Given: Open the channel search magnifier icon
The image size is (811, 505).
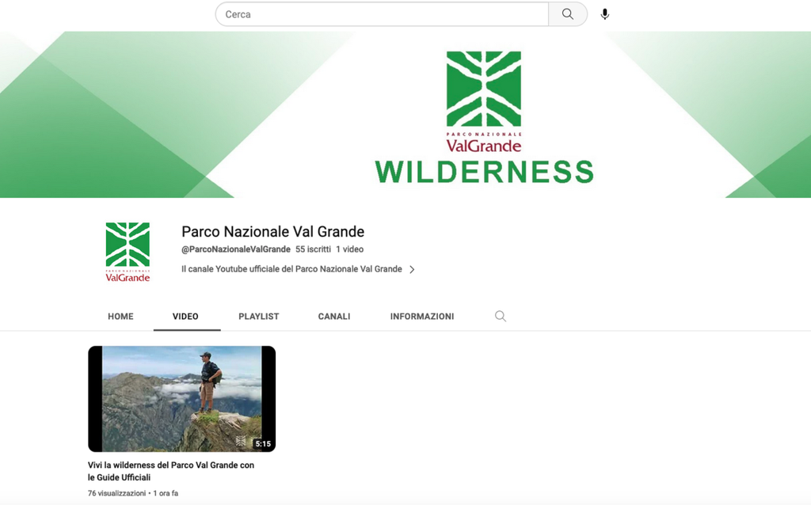Looking at the screenshot, I should tap(501, 316).
